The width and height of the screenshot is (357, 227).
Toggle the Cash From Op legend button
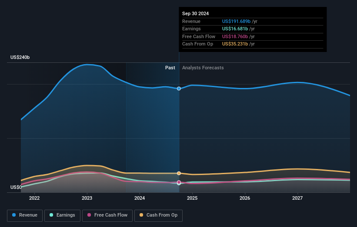158,215
